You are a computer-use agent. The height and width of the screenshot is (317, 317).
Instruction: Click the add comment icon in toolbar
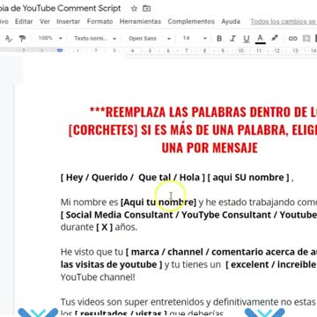click(x=306, y=39)
